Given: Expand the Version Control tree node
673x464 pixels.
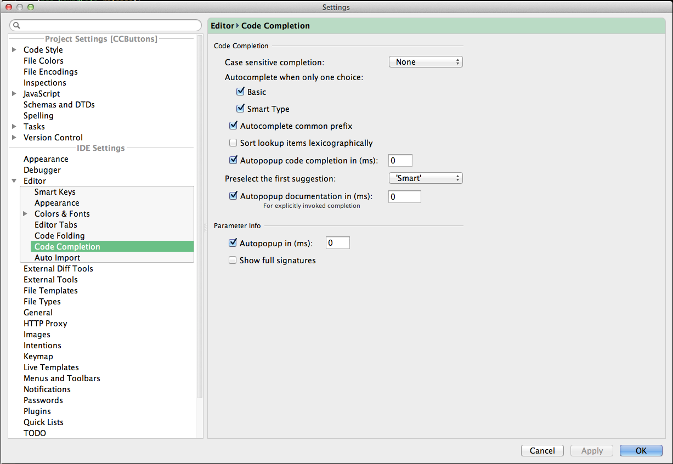Looking at the screenshot, I should (14, 137).
